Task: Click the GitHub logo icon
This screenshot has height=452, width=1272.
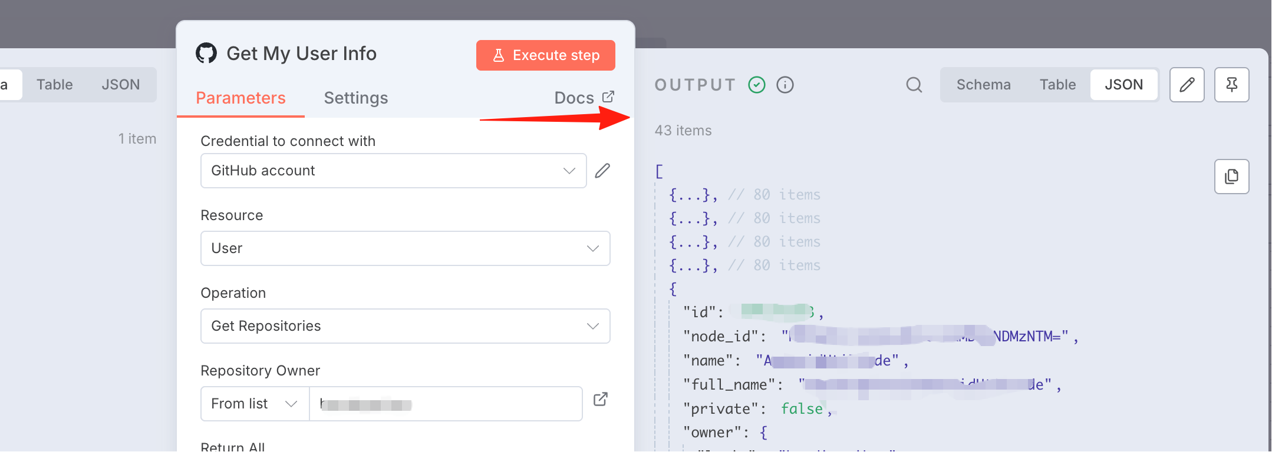Action: (x=206, y=54)
